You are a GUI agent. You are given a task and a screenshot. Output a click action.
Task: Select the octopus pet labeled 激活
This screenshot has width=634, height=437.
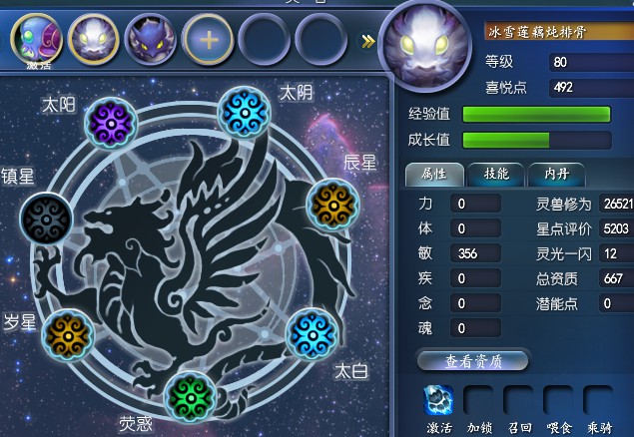coord(36,40)
